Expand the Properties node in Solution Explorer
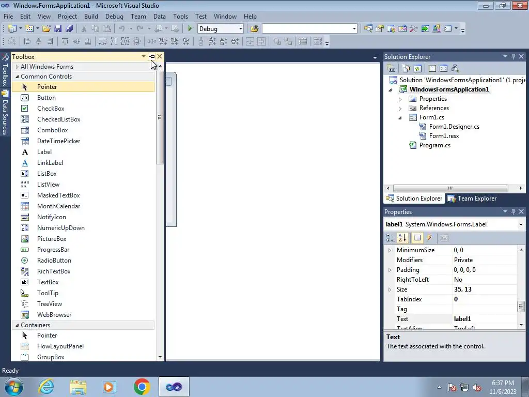Viewport: 529px width, 397px height. [x=400, y=99]
